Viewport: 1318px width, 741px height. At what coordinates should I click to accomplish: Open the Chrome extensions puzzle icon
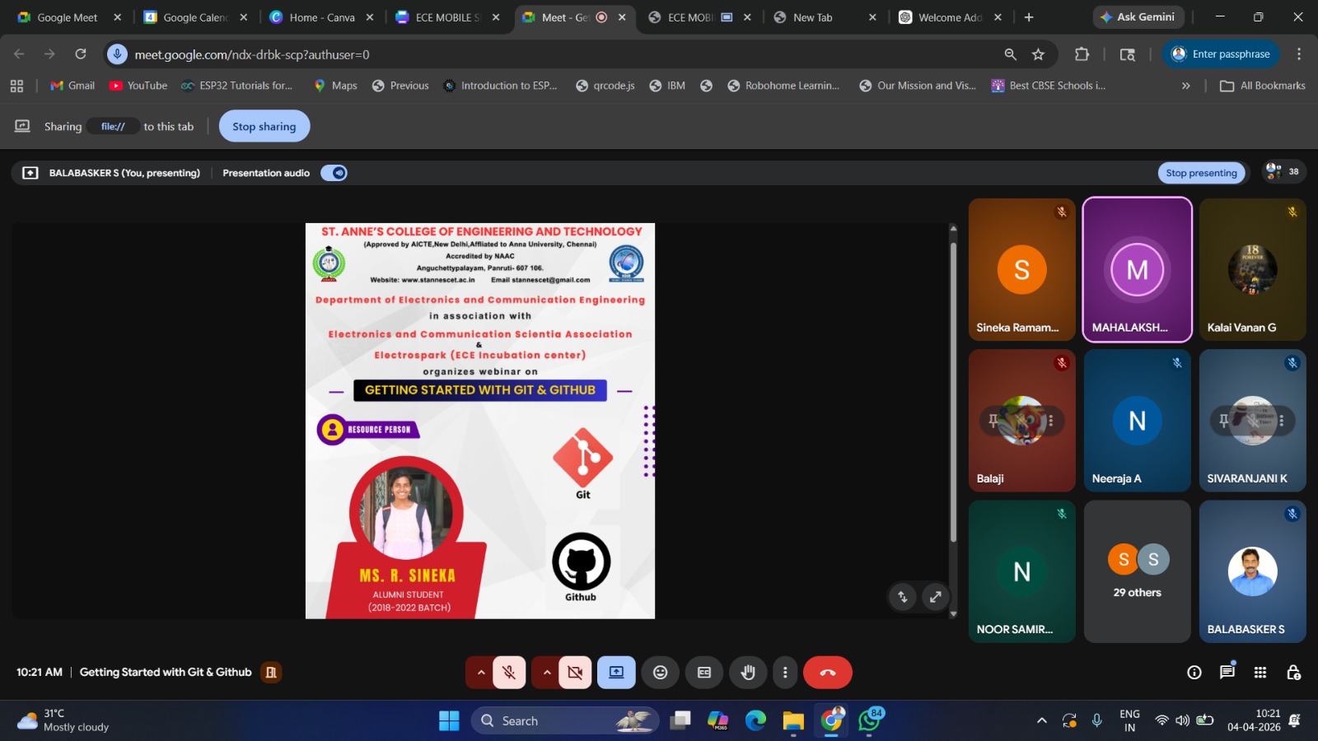click(1082, 54)
